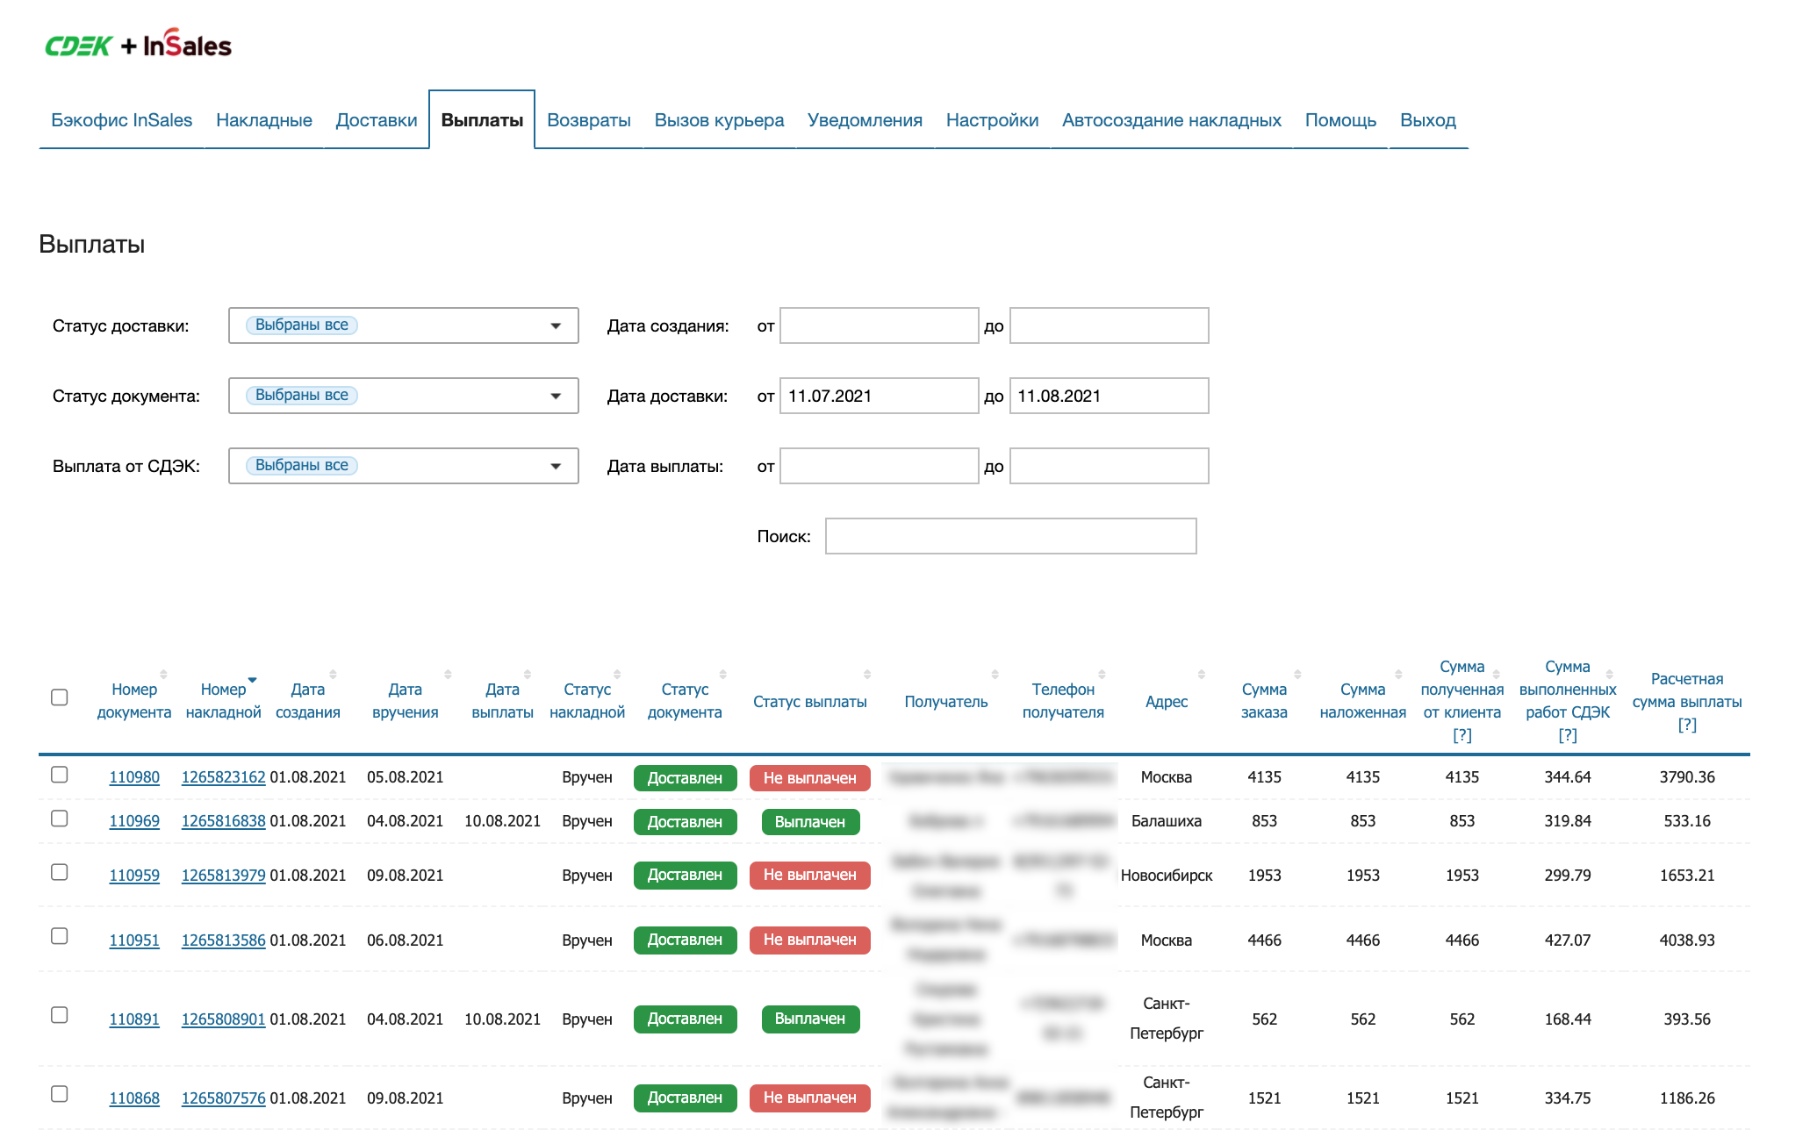Viewport: 1817px width, 1137px height.
Task: Sort by Номер накладной arrow icon
Action: pyautogui.click(x=252, y=680)
